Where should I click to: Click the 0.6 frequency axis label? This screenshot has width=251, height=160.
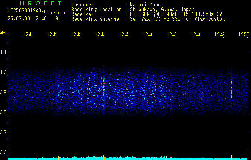click(x=3, y=152)
